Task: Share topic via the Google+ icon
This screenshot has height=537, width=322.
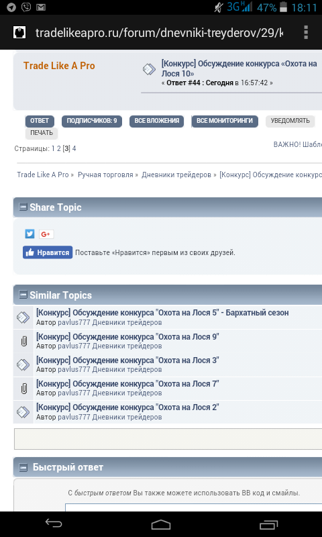Action: pyautogui.click(x=46, y=234)
